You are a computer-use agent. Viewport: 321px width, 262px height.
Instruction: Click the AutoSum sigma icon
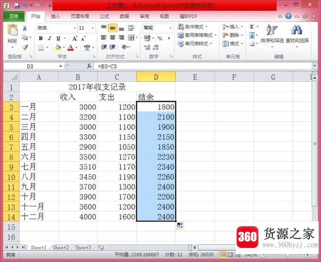tap(252, 27)
